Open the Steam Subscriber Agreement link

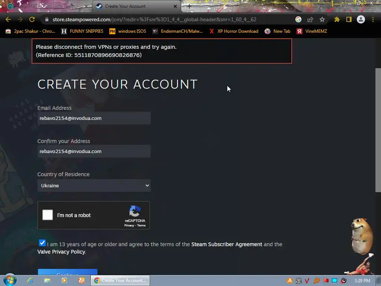pos(227,244)
